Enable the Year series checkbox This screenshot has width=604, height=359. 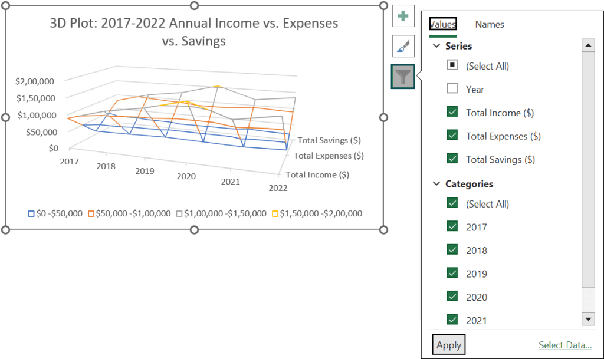pyautogui.click(x=452, y=89)
